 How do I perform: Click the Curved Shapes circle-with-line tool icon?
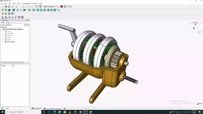pyautogui.click(x=12, y=17)
